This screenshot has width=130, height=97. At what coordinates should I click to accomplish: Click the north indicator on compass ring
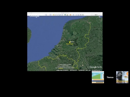coord(99,17)
